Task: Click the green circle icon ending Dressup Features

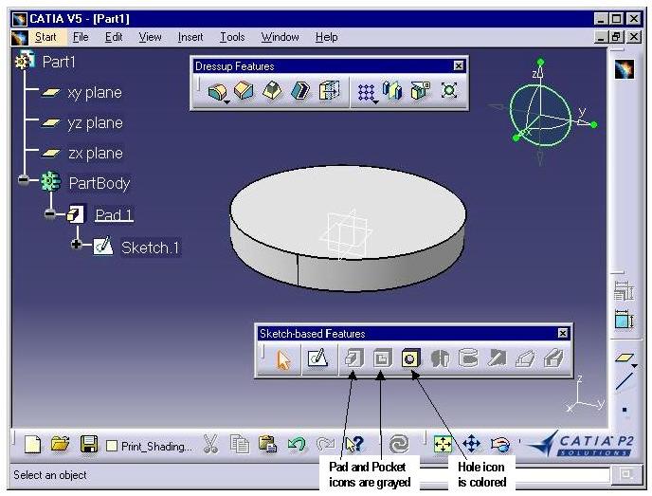Action: click(449, 90)
